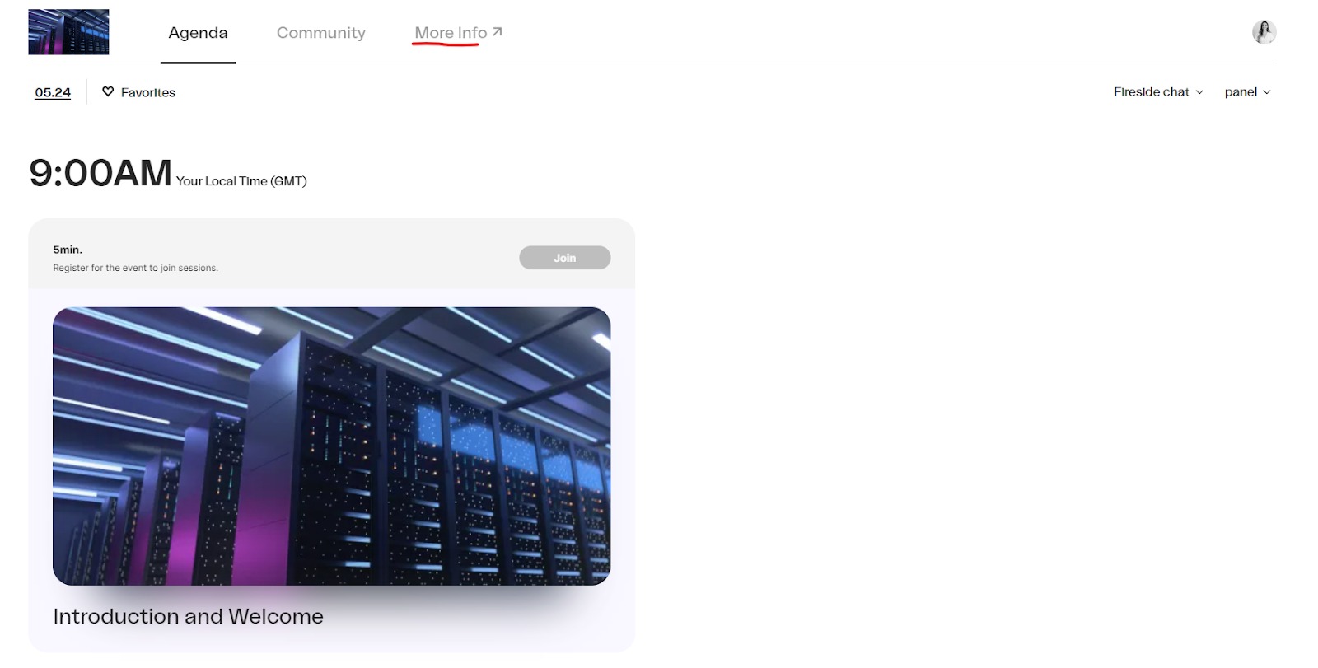Toggle the Favorites filter label
The height and width of the screenshot is (668, 1318).
[x=148, y=92]
